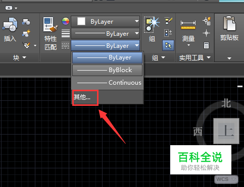Select ByLayer in the linetype list
The image size is (244, 187).
108,57
